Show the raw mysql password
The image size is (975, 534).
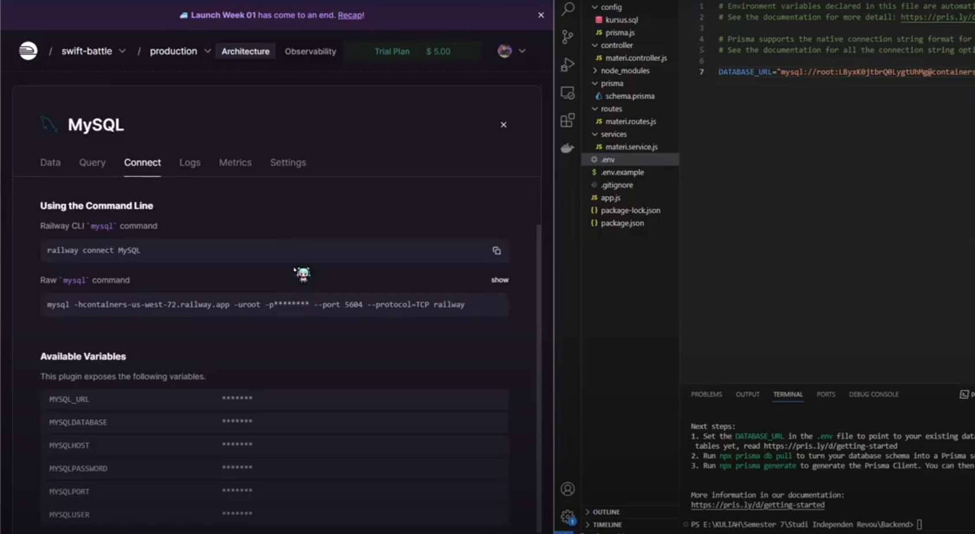(x=500, y=280)
